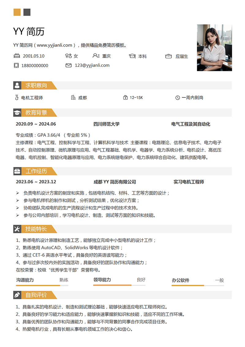Screen dimensions: 245x347
Task: Click the salary icon beside 12-15K
Action: 125,97
